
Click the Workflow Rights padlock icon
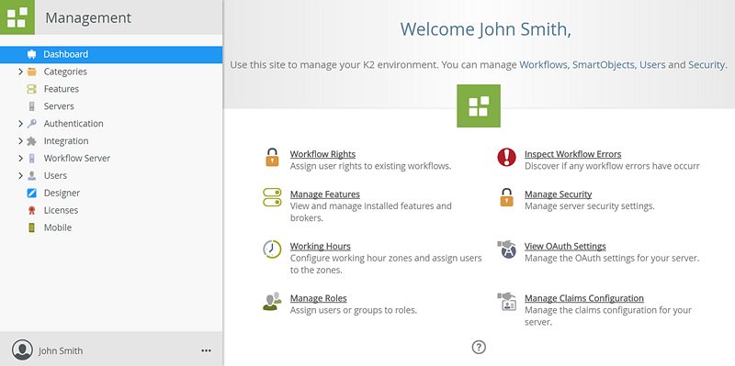click(x=272, y=158)
